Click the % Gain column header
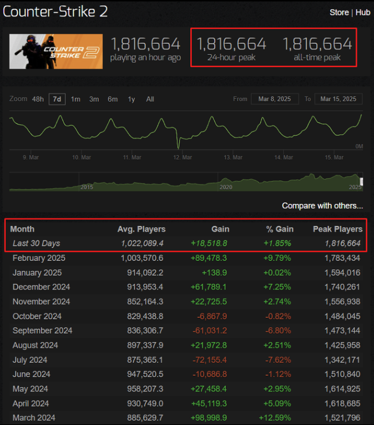 click(x=280, y=229)
